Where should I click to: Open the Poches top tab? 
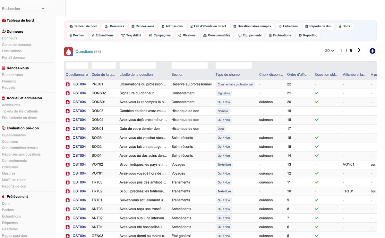point(77,35)
